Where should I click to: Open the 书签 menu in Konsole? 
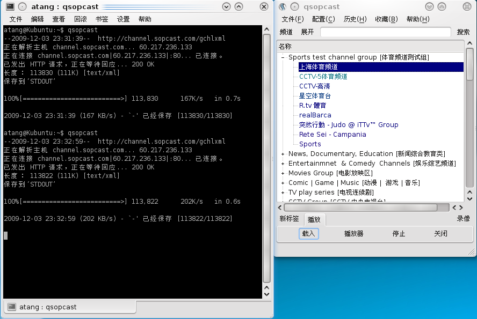102,19
